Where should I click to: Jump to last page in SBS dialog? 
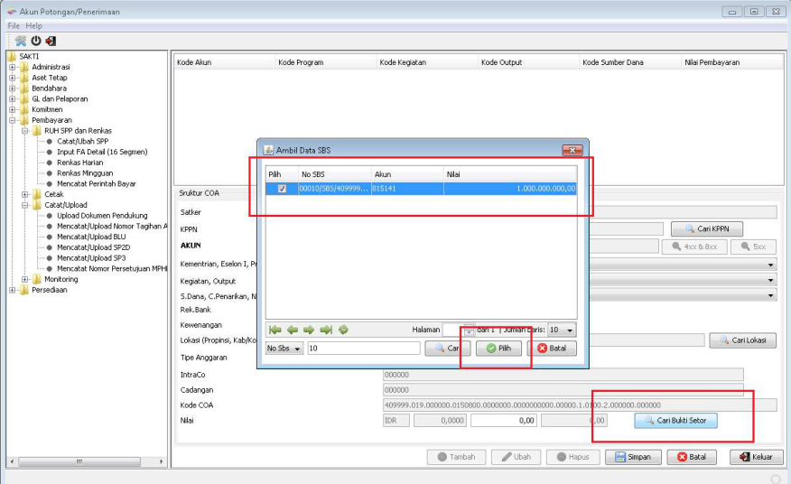coord(325,330)
